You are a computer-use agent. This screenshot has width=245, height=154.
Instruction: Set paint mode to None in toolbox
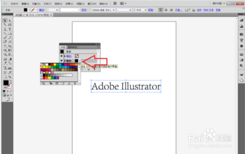(11, 91)
